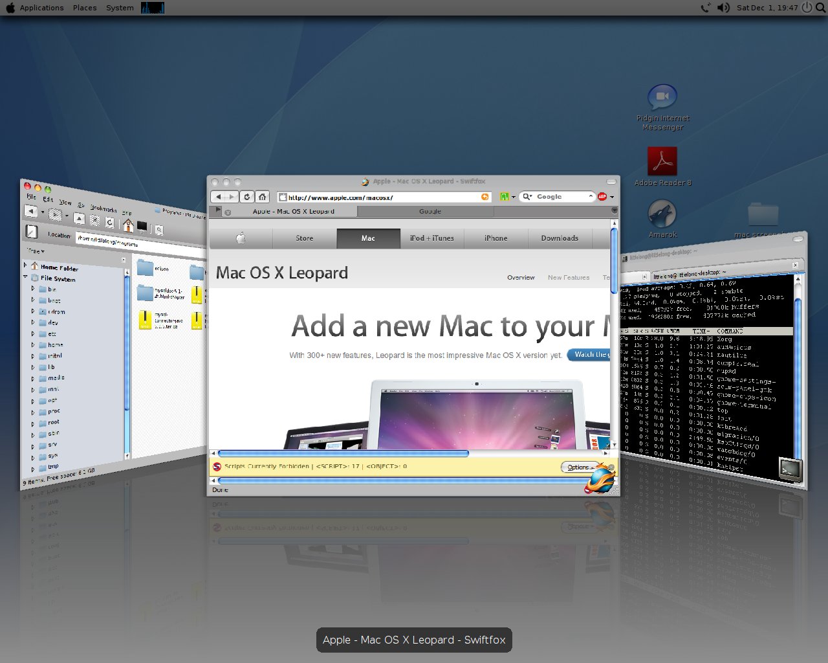Screen dimensions: 828x663
Task: Close the Apple tab with its X icon
Action: coord(228,212)
